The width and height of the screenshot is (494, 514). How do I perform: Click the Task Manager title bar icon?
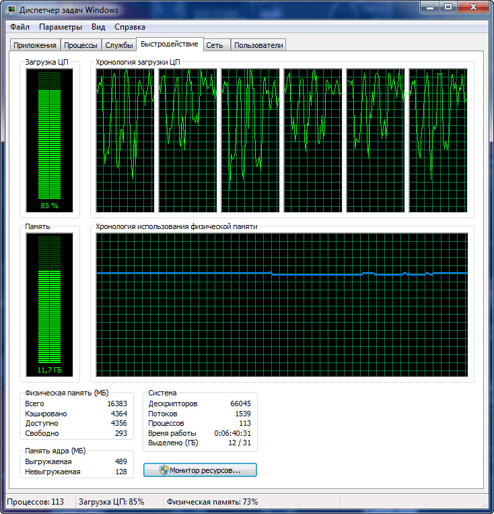point(11,10)
